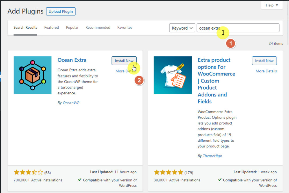Click the '30,000+ Active Installations' text
This screenshot has width=289, height=193.
(x=177, y=180)
